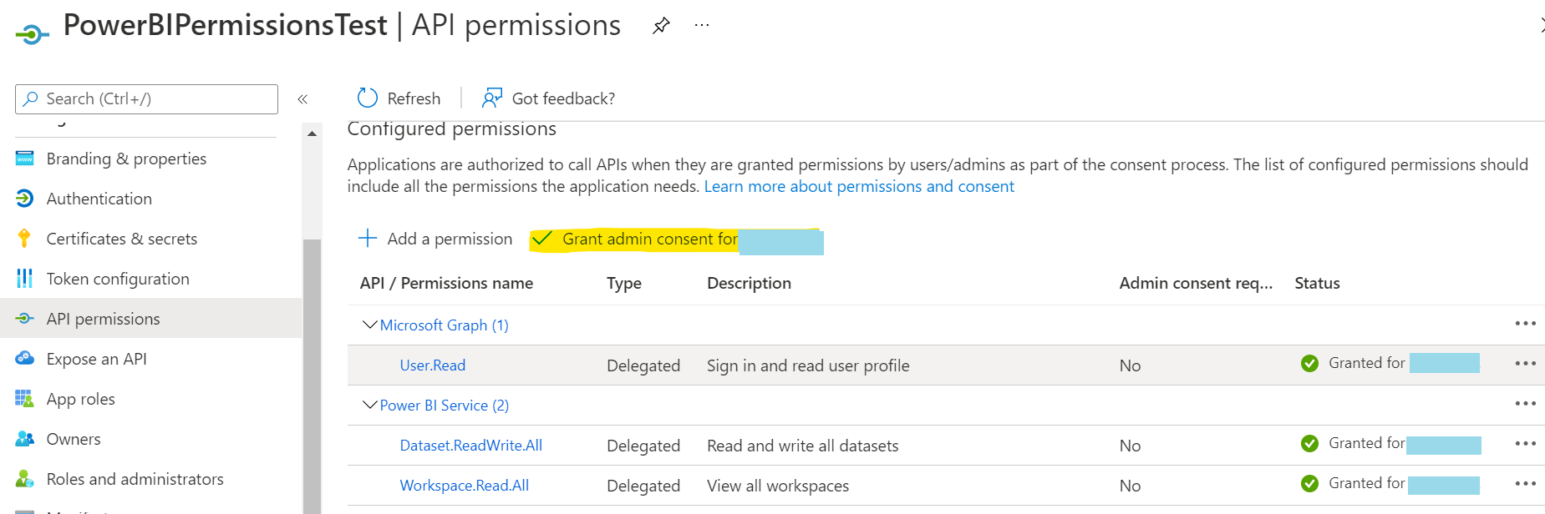This screenshot has height=514, width=1545.
Task: Click the Owners icon
Action: [25, 439]
